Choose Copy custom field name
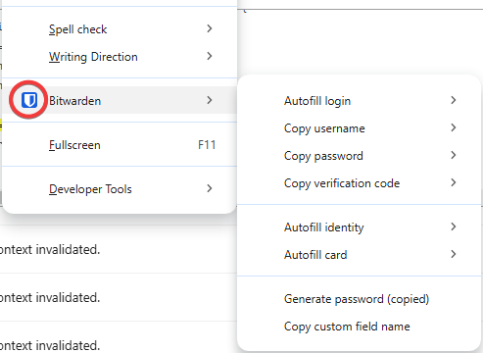Viewport: 483px width, 353px height. tap(360, 327)
